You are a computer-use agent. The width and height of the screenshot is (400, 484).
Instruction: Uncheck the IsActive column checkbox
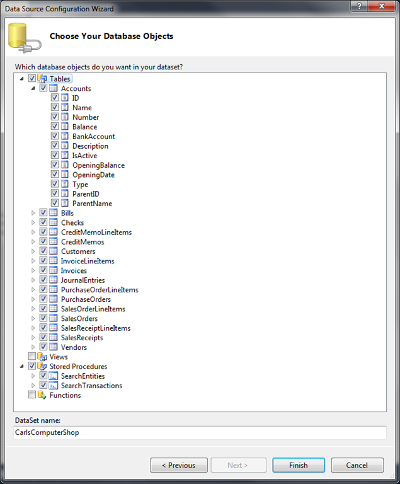point(55,156)
